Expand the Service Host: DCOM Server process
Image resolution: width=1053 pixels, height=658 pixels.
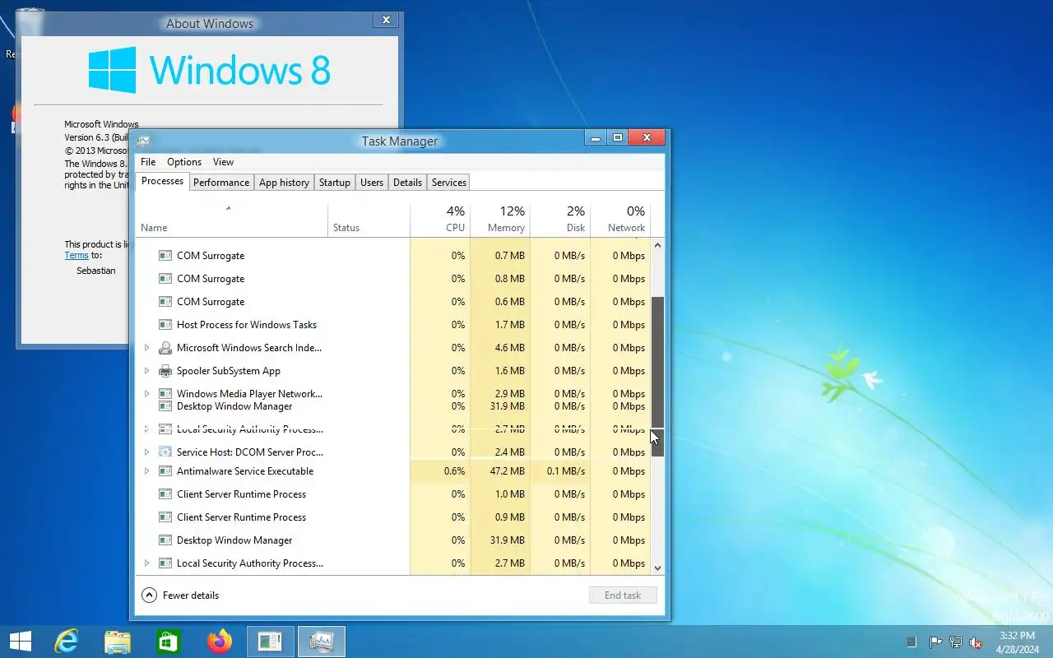click(146, 452)
